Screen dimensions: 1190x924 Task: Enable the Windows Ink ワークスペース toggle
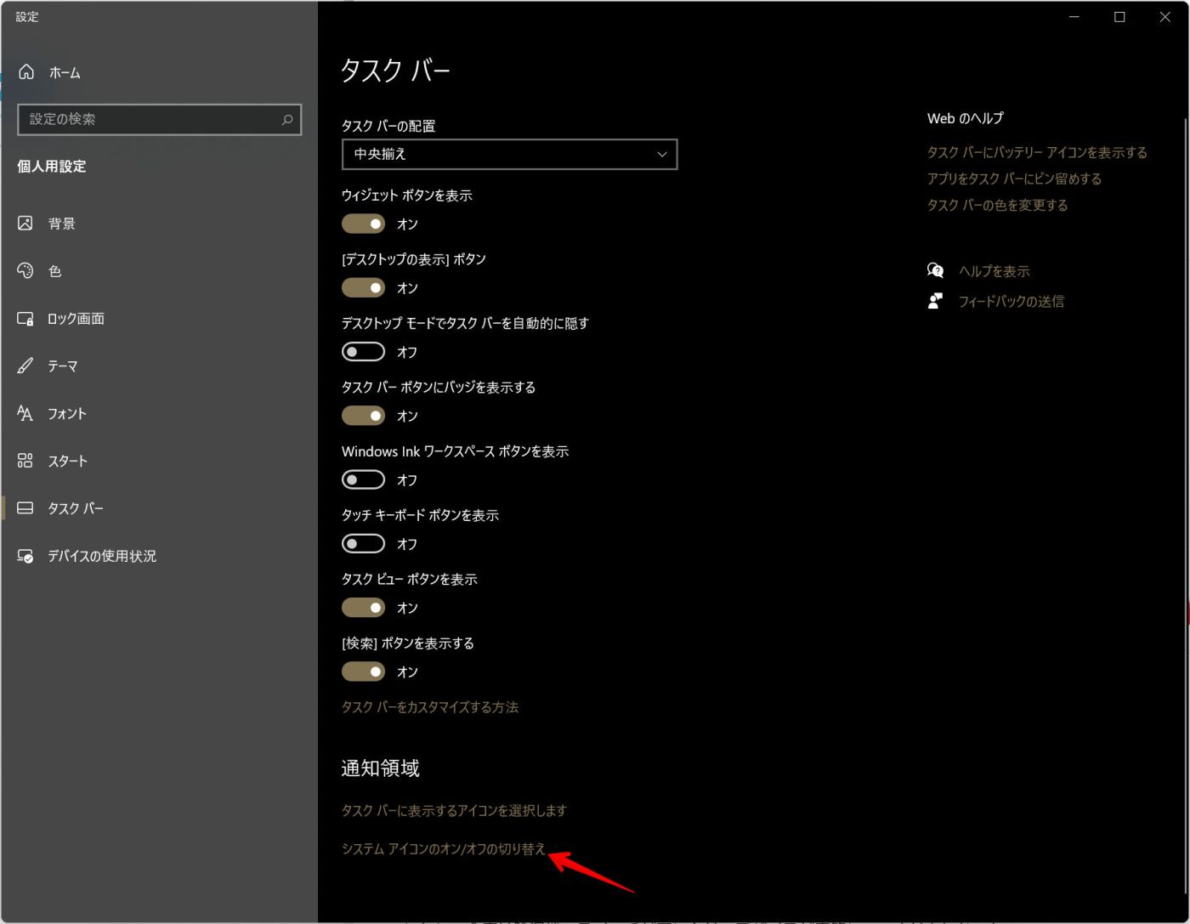pyautogui.click(x=363, y=479)
